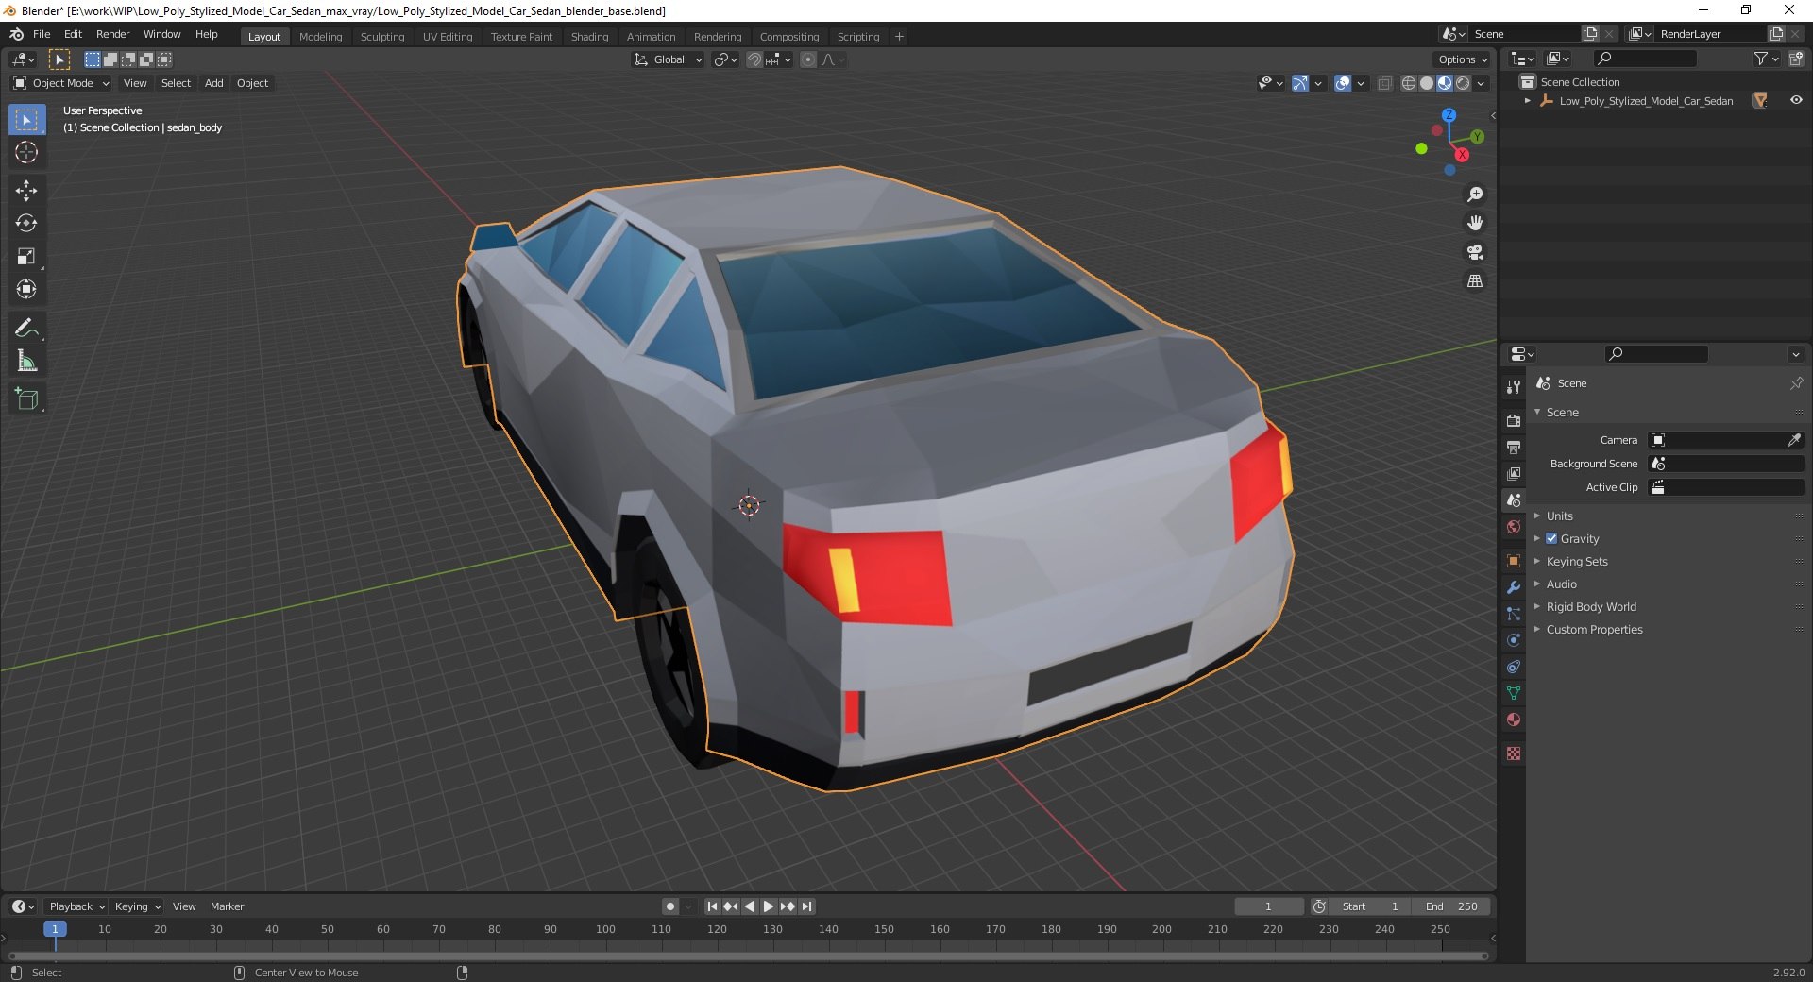
Task: Open the viewport Add menu
Action: [x=214, y=83]
